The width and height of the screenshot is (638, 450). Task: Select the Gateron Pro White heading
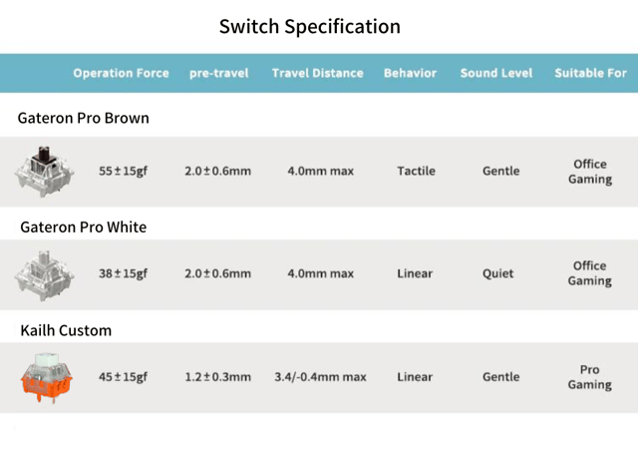tap(83, 226)
